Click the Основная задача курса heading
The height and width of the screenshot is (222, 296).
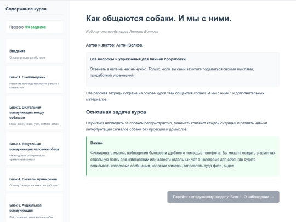tap(116, 112)
